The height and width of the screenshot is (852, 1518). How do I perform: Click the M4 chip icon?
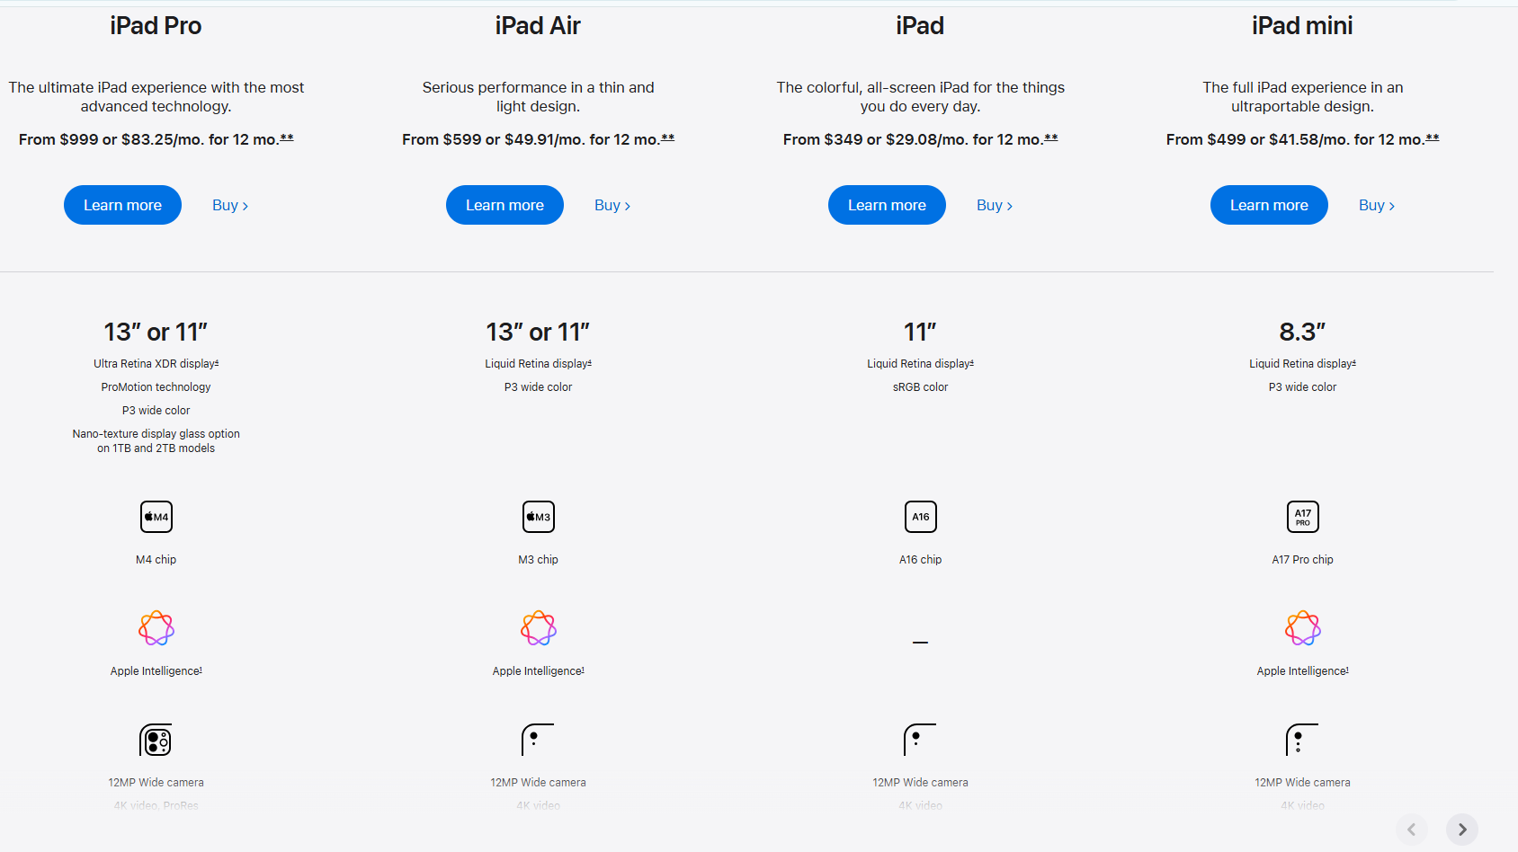[156, 517]
